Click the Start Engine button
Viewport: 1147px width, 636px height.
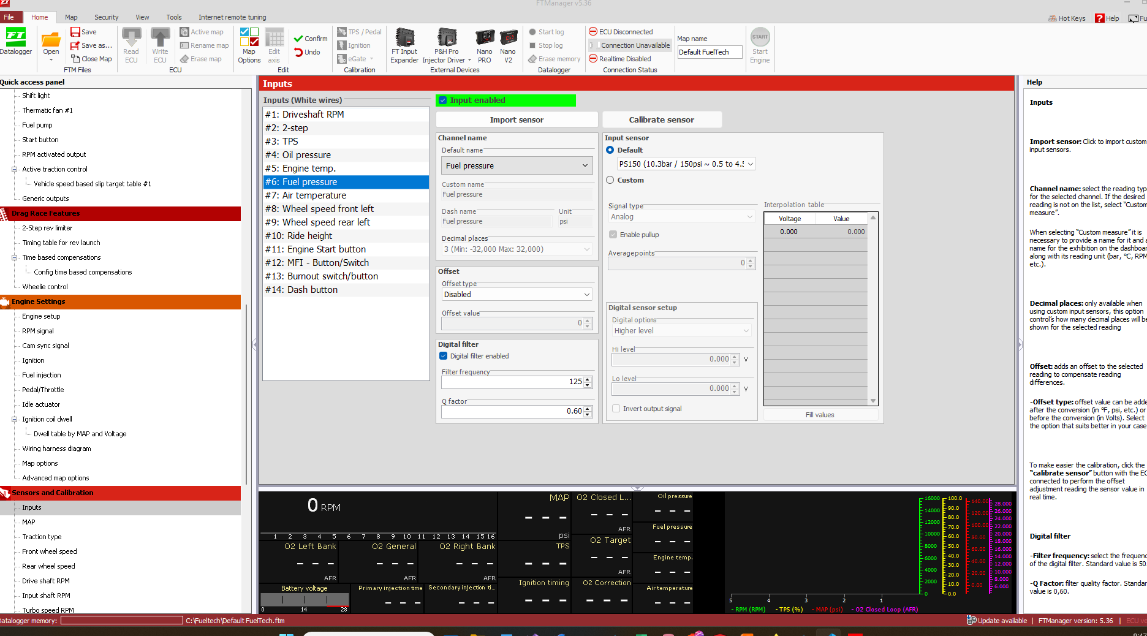[x=760, y=45]
